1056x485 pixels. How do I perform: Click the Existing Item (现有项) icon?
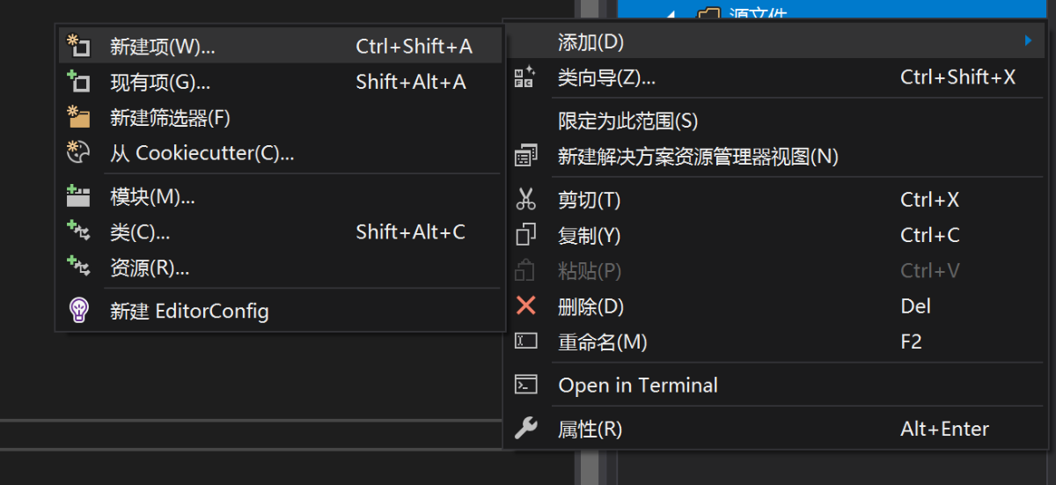pyautogui.click(x=78, y=82)
